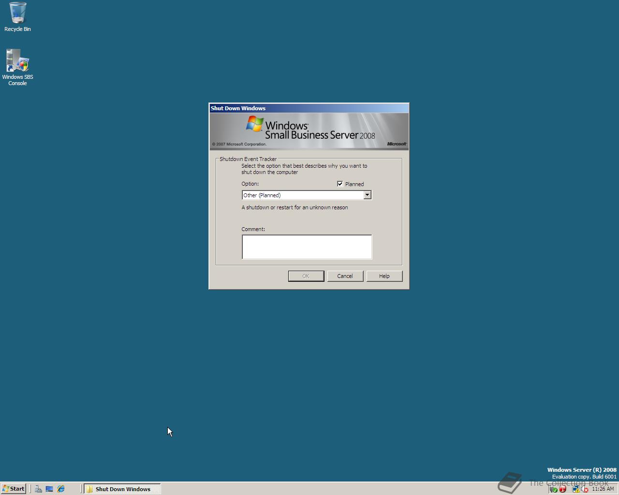Viewport: 619px width, 495px height.
Task: Click the safely-remove hardware tray icon
Action: [554, 489]
